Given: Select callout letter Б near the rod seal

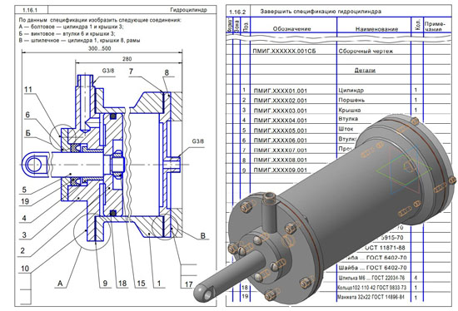Looking at the screenshot, I should pos(27,133).
